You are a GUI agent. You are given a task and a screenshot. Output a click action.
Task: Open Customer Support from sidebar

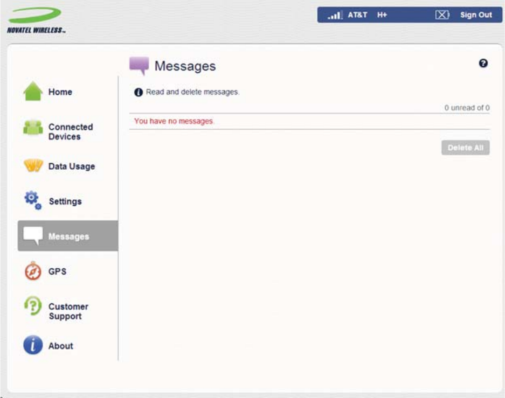(x=67, y=311)
